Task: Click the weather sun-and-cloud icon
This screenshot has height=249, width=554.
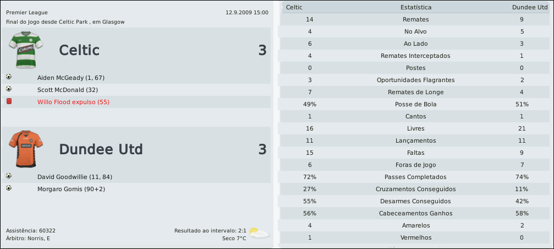Action: 259,233
